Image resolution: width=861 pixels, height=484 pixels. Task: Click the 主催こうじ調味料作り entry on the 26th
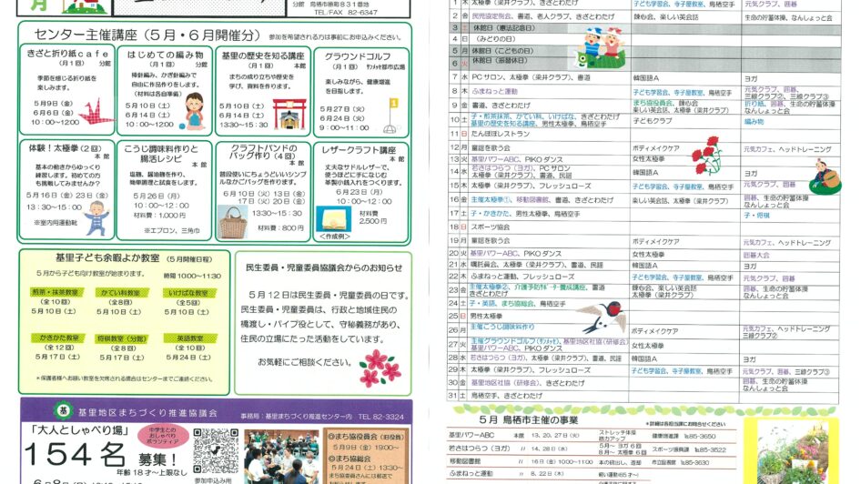[x=501, y=327]
